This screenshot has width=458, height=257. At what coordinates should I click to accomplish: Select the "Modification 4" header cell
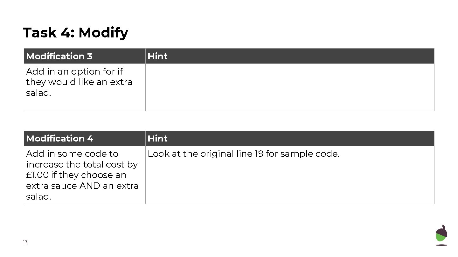[59, 139]
